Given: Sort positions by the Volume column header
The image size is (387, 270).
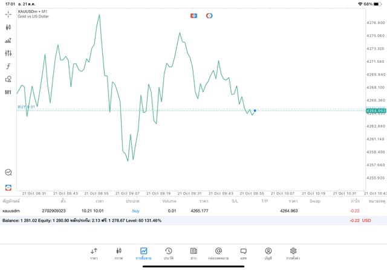Looking at the screenshot, I should pos(169,201).
